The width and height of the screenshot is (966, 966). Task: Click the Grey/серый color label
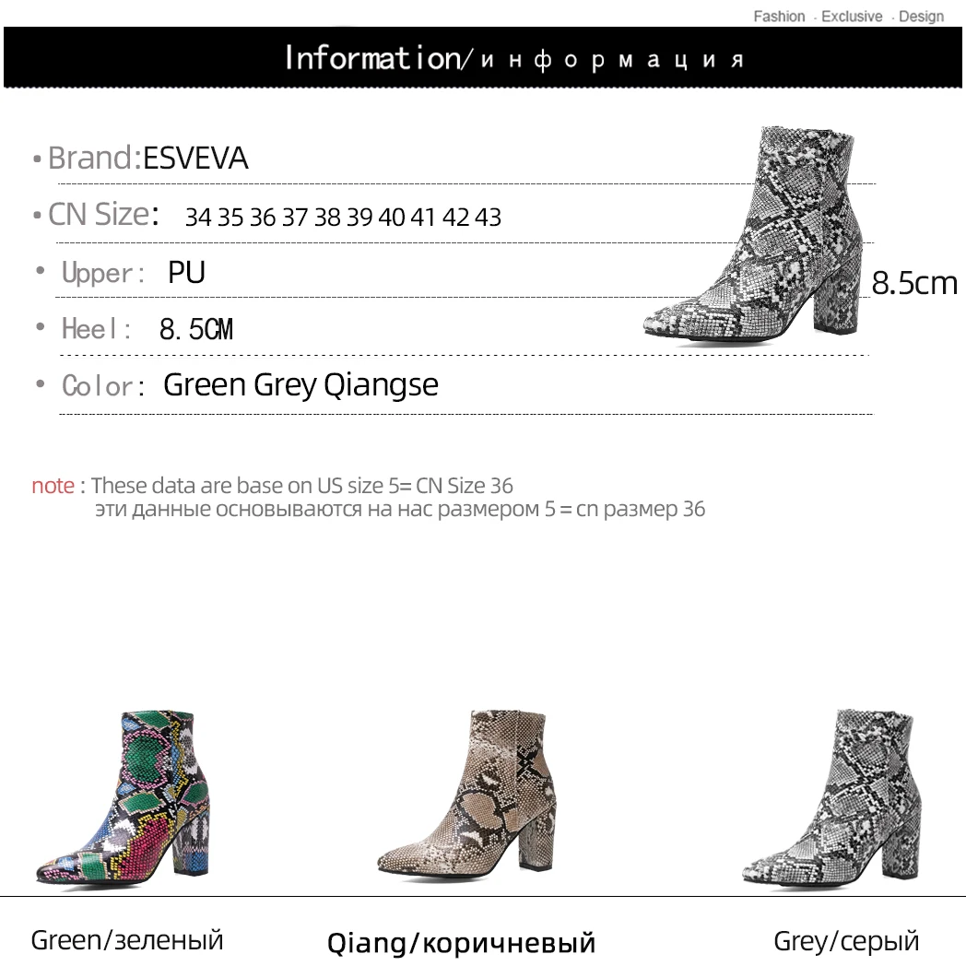click(x=846, y=941)
